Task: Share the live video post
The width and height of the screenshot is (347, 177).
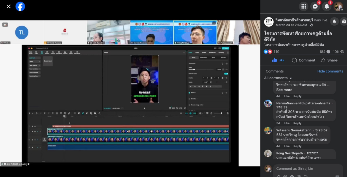Action: 329,60
